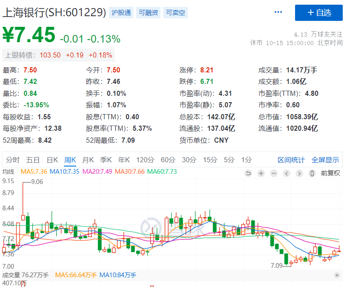Close the volume indicator panel with X

[337, 275]
